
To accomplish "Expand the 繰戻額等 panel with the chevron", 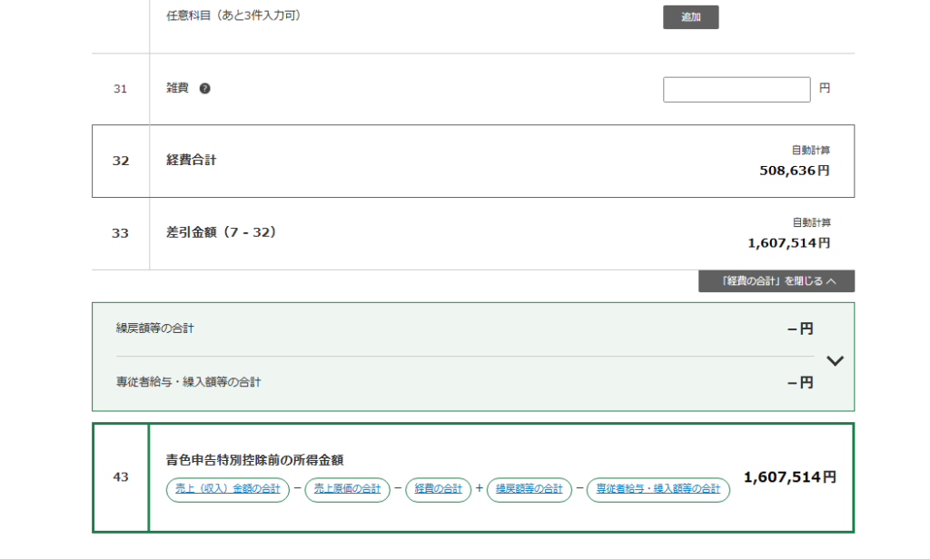I will (x=836, y=360).
